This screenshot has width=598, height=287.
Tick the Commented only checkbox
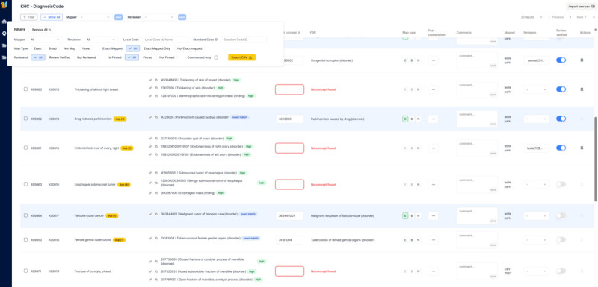(216, 57)
